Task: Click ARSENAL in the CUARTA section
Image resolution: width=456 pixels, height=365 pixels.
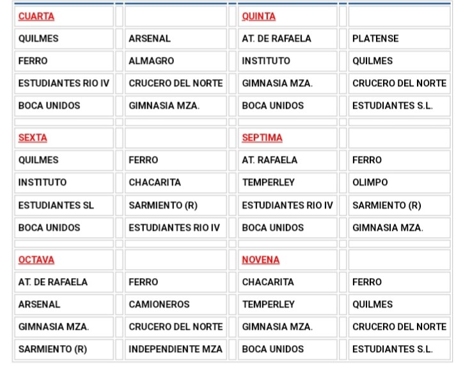Action: pos(150,38)
